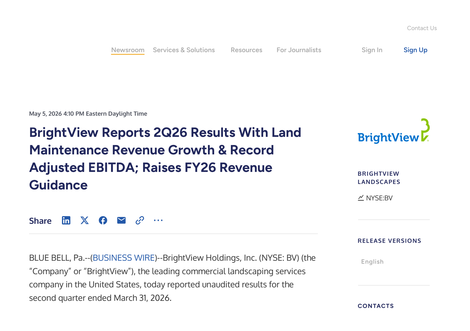Share the release on Facebook
The width and height of the screenshot is (470, 331).
(x=103, y=220)
